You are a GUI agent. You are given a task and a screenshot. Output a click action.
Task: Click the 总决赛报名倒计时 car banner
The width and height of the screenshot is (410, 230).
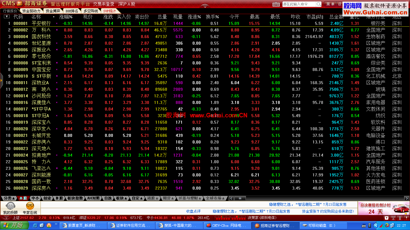click(383, 208)
